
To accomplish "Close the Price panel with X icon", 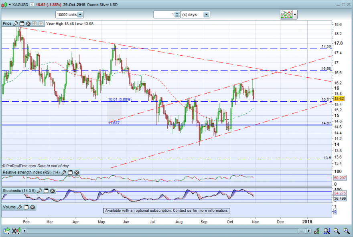I will click(28, 23).
